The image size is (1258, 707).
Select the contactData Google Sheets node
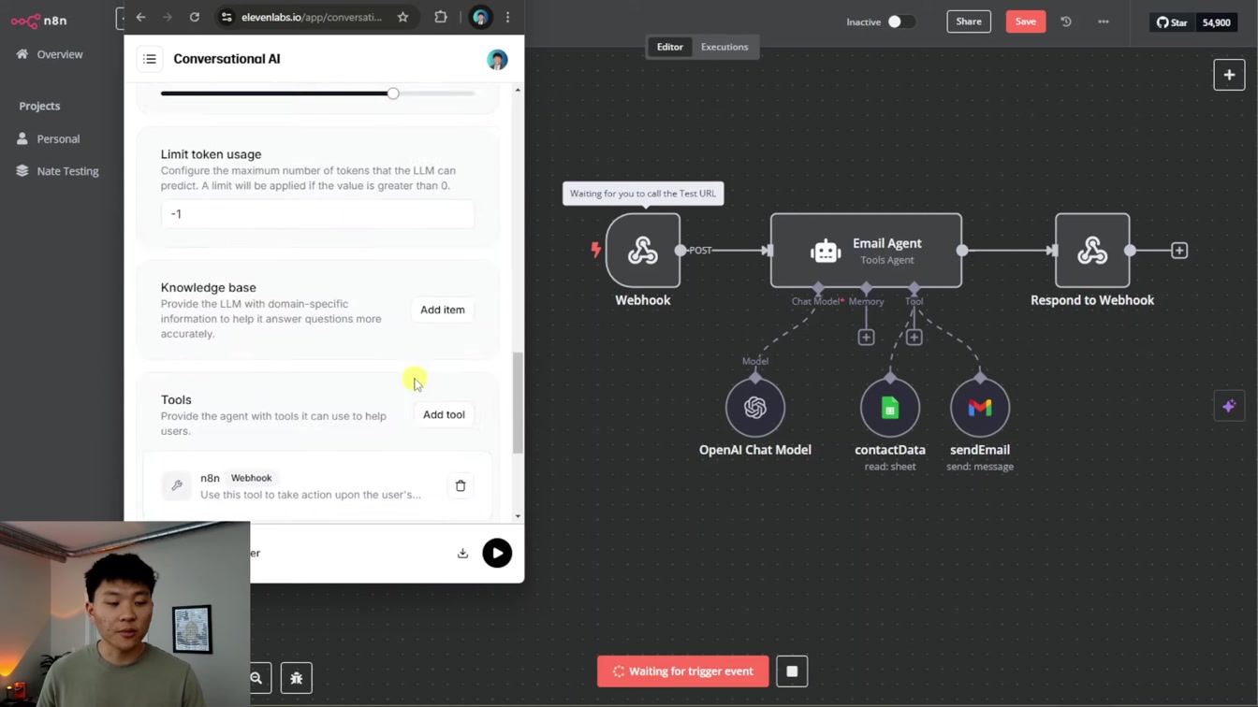[890, 408]
